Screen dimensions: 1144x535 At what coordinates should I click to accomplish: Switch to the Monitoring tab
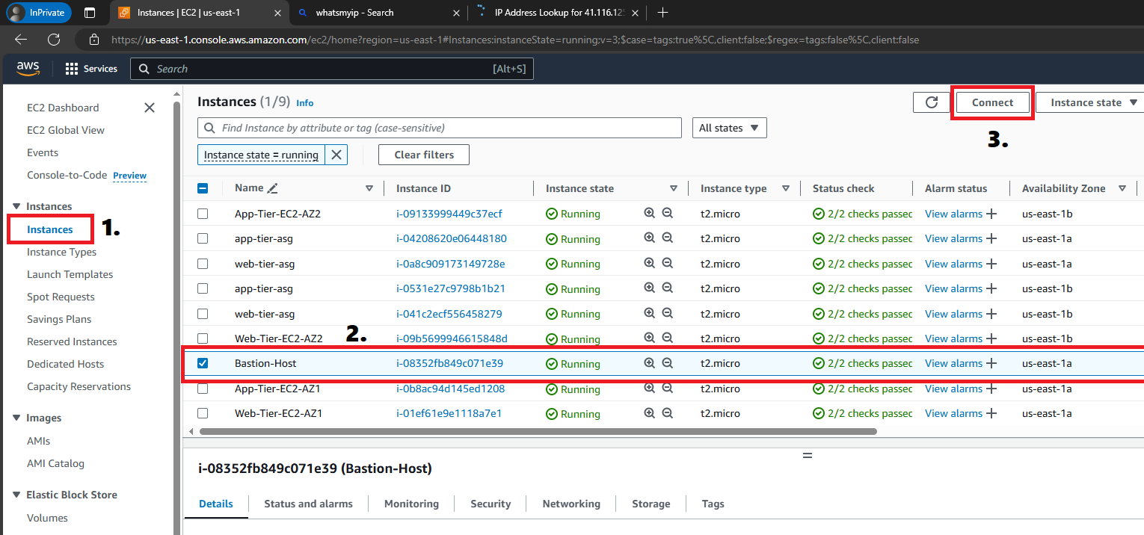click(x=411, y=504)
